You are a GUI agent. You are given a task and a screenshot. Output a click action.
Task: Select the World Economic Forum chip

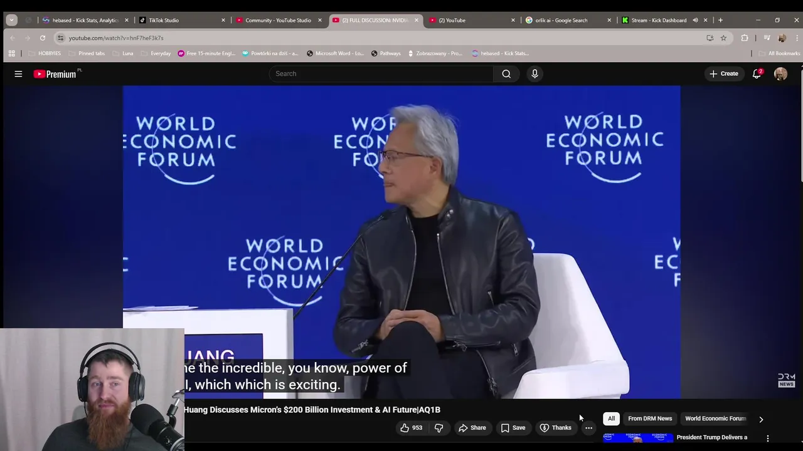click(x=716, y=418)
